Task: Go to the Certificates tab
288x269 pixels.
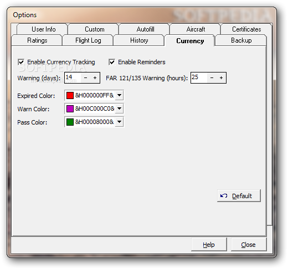Action: pos(246,29)
